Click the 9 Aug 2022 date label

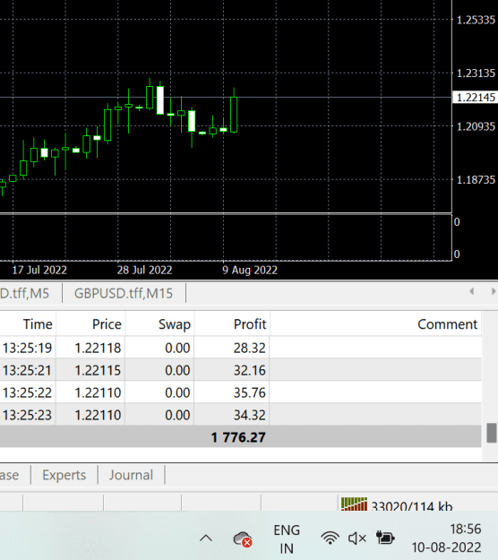coord(250,270)
